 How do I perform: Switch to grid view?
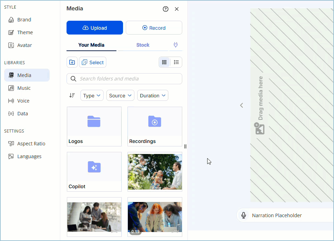pyautogui.click(x=164, y=62)
